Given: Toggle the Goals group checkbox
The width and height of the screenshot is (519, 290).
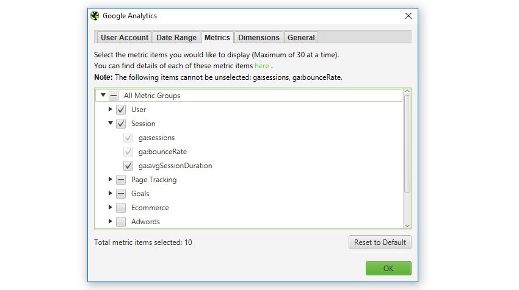Looking at the screenshot, I should pos(121,194).
